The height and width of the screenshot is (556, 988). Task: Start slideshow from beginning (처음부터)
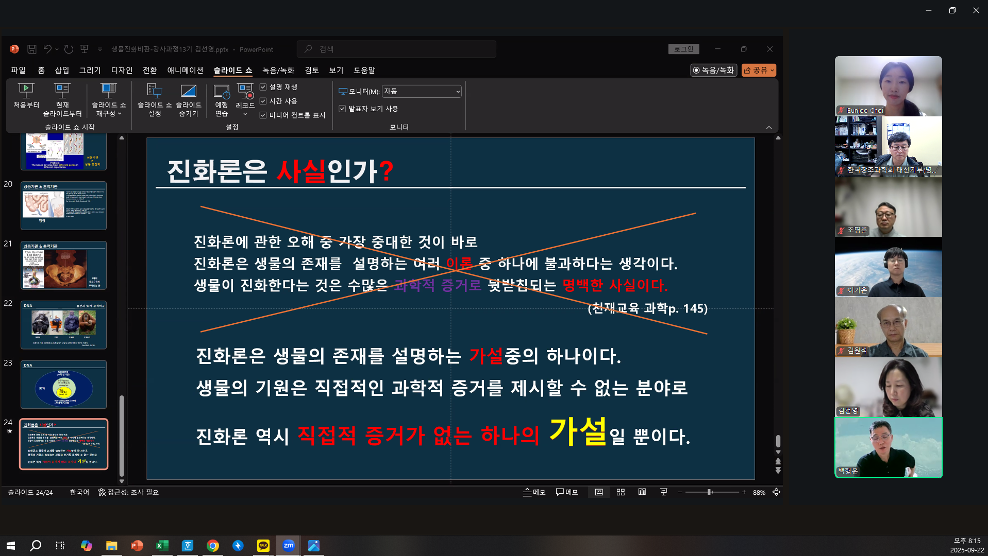point(26,96)
